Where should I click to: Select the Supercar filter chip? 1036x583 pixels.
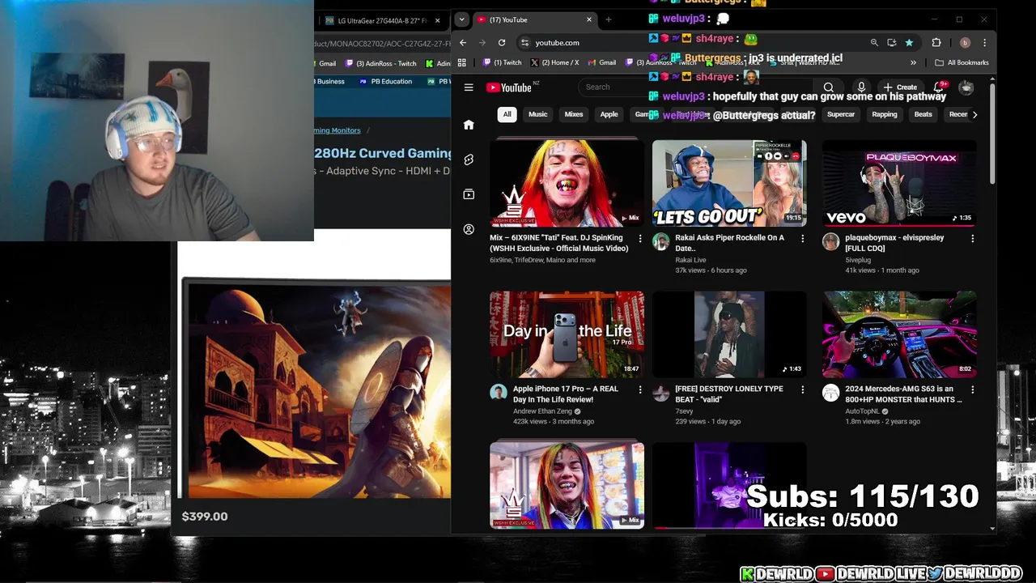click(x=841, y=114)
